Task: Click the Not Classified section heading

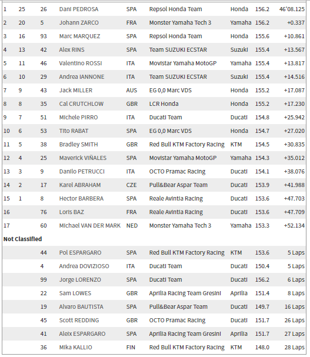Action: click(22, 239)
